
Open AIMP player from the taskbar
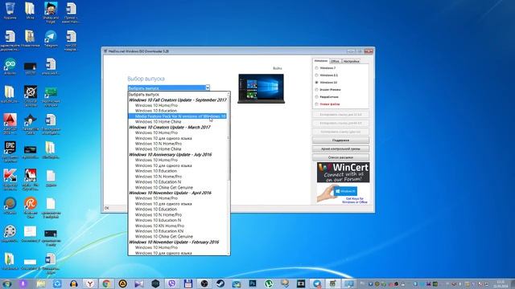pos(123,283)
